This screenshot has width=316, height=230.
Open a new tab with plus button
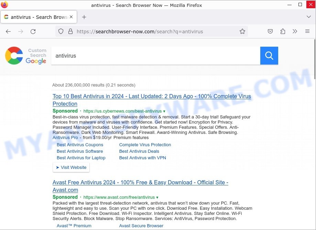point(84,17)
